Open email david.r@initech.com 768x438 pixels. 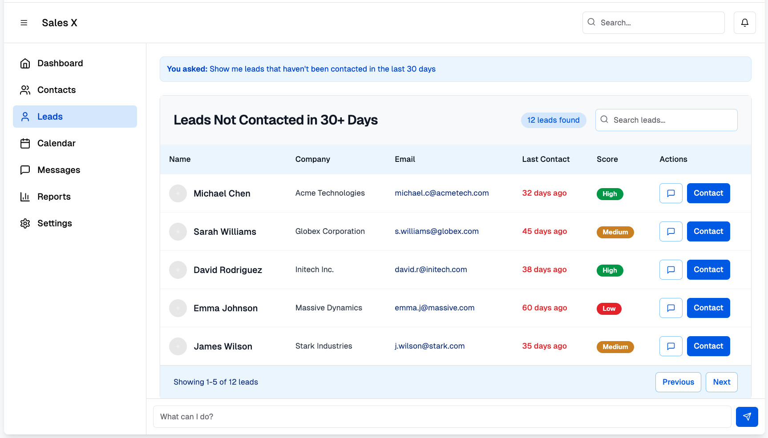pyautogui.click(x=431, y=269)
